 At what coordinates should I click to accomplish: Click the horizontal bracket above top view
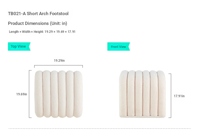(59, 66)
